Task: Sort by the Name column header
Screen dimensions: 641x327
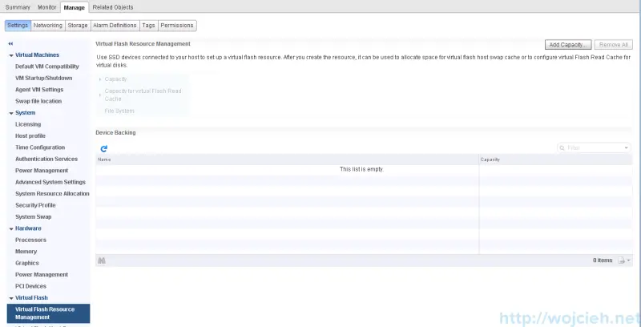Action: (x=287, y=159)
